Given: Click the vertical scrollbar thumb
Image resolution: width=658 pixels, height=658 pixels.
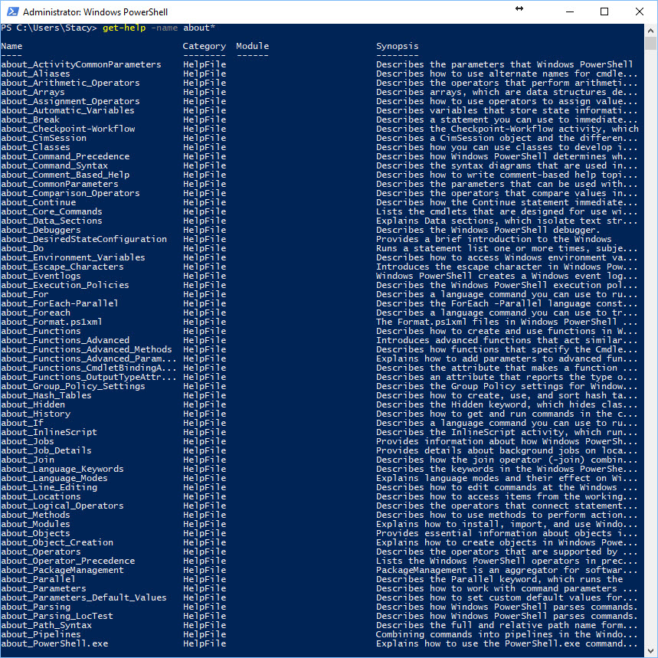Looking at the screenshot, I should tap(650, 43).
